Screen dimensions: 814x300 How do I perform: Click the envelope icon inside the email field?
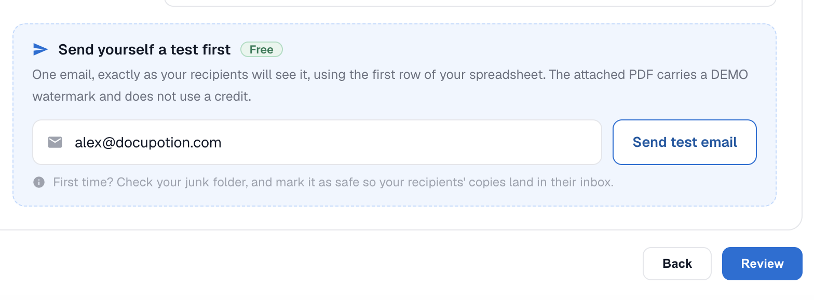pos(55,142)
